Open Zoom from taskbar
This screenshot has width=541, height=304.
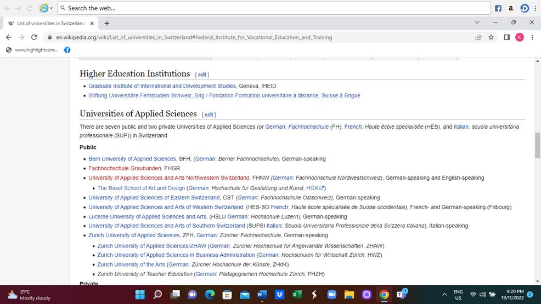(x=331, y=295)
